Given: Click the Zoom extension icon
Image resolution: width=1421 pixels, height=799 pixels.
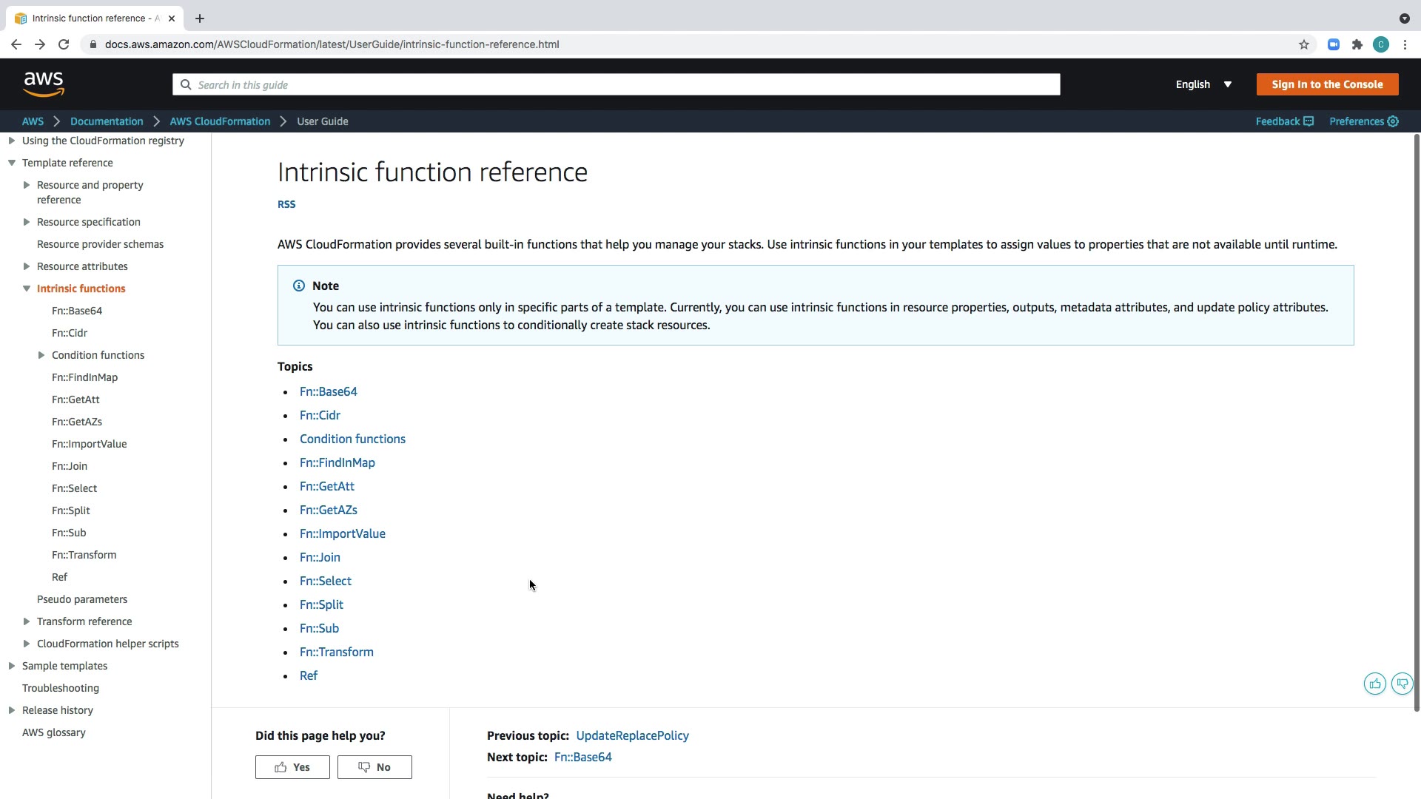Looking at the screenshot, I should (x=1334, y=44).
